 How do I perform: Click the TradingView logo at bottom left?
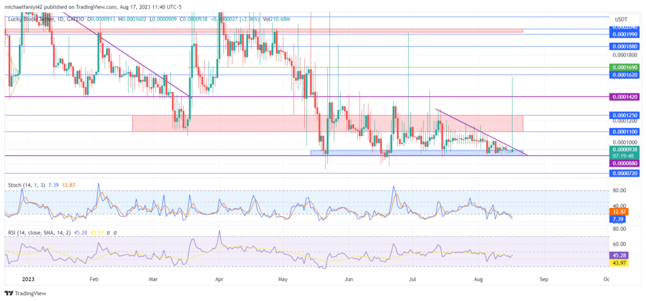point(25,293)
